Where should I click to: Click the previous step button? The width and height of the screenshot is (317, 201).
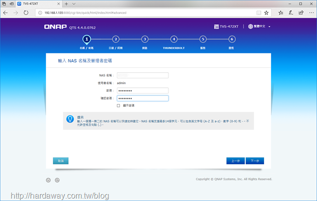(235, 161)
